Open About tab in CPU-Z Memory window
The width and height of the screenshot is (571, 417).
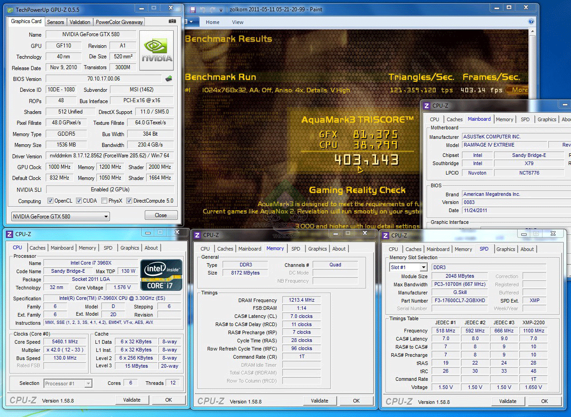339,249
